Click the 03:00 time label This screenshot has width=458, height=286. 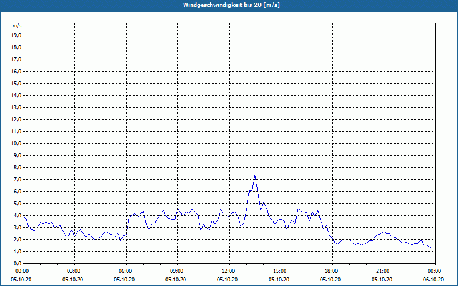point(74,271)
